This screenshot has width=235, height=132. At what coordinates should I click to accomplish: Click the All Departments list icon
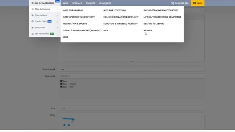click(x=33, y=3)
